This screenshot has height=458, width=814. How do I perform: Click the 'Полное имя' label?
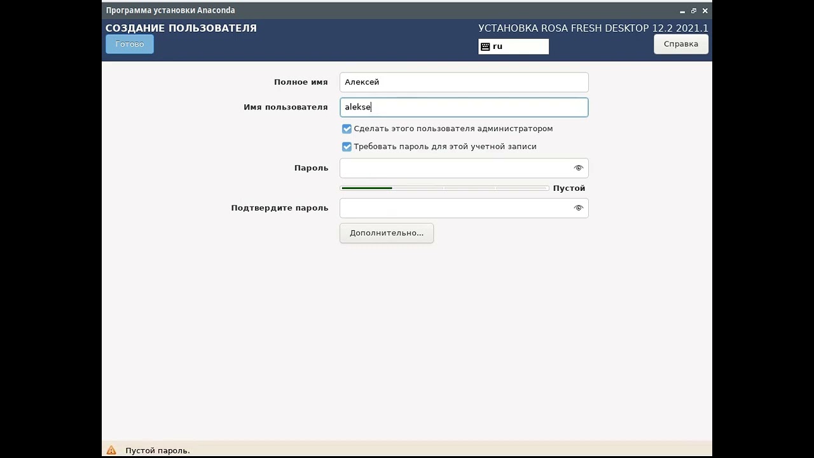(x=301, y=82)
